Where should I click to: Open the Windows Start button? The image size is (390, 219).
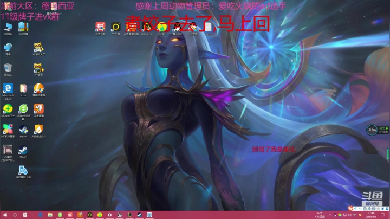pos(5,215)
